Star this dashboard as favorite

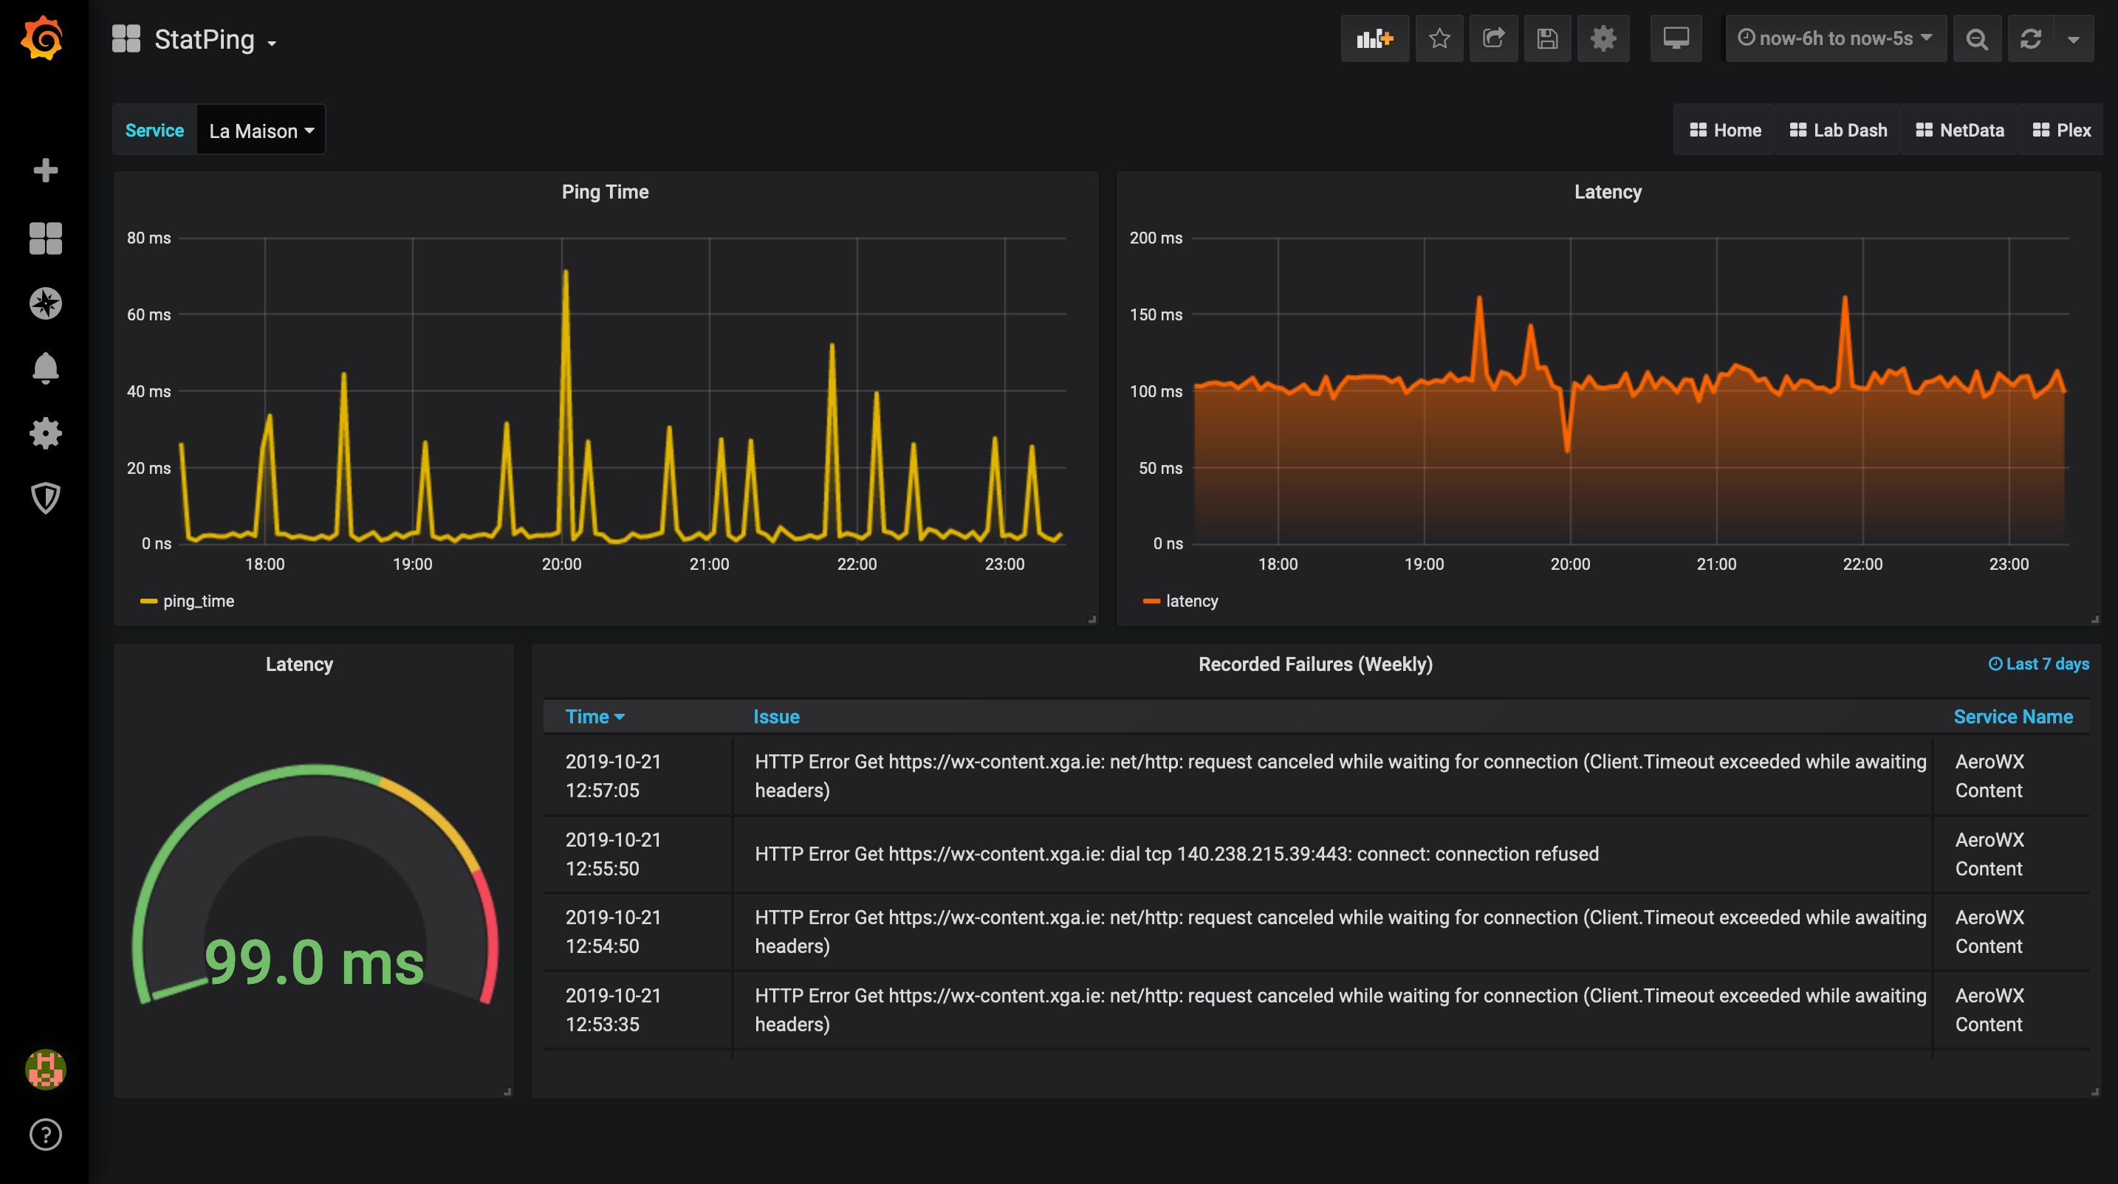(x=1439, y=38)
